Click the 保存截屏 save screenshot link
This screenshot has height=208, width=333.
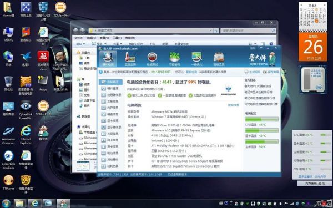click(x=271, y=72)
